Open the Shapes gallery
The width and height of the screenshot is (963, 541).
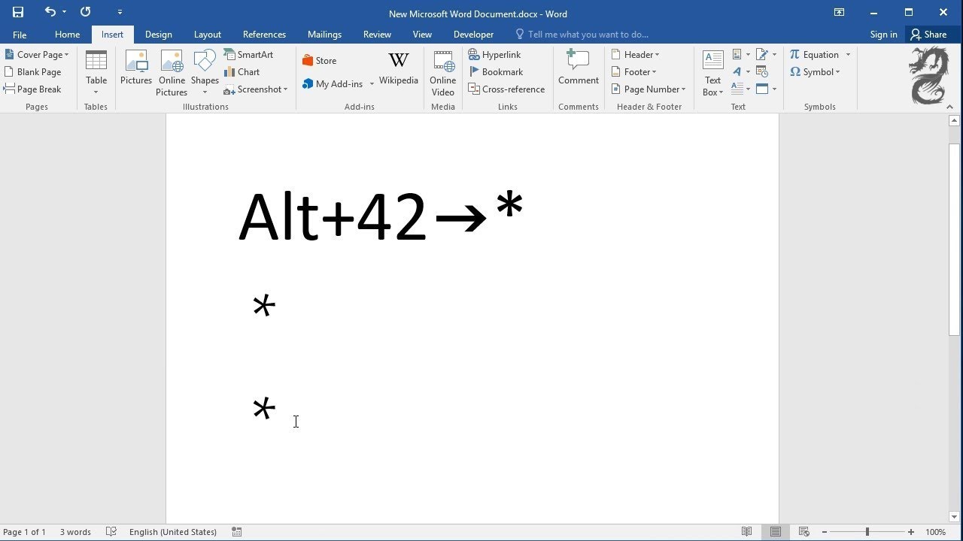click(205, 73)
